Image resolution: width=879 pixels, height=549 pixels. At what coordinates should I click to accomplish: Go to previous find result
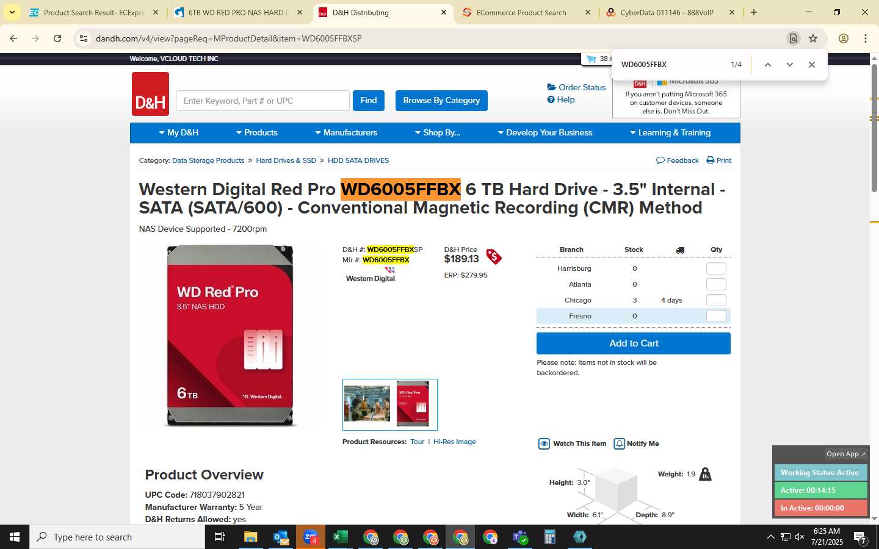point(768,65)
